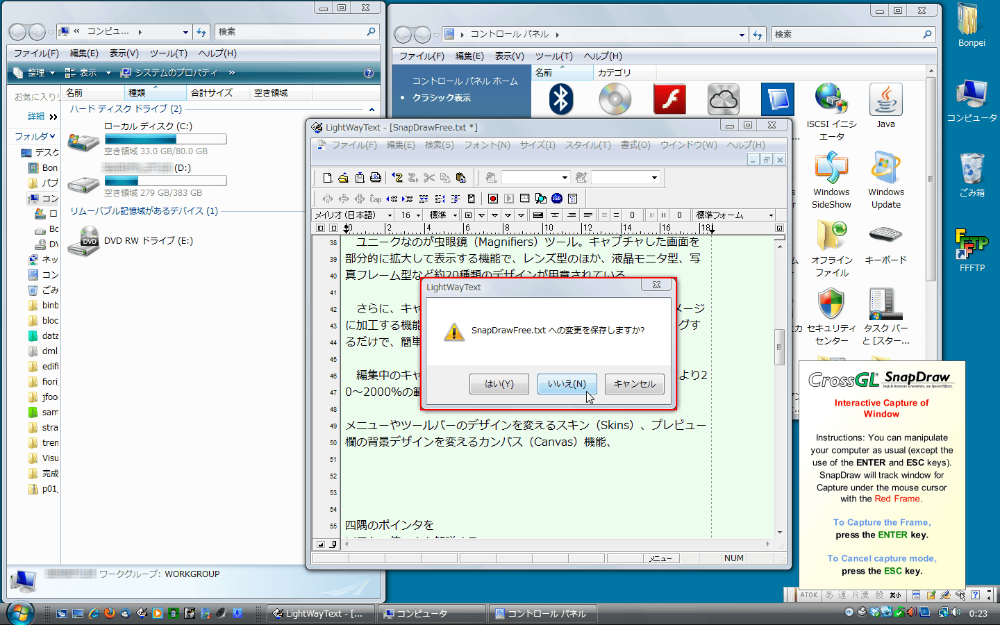The width and height of the screenshot is (1000, 625).
Task: Open 検索(S) menu in LightWayText
Action: [x=440, y=144]
